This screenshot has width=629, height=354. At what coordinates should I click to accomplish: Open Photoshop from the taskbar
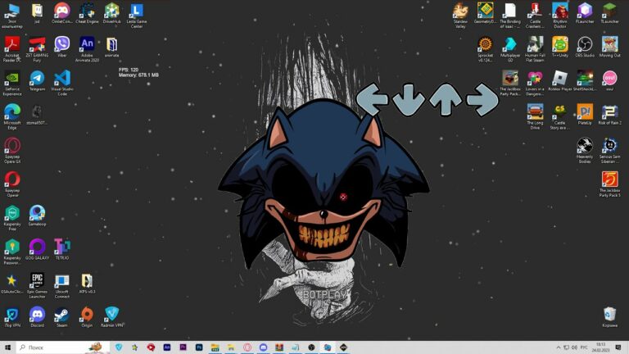click(199, 347)
